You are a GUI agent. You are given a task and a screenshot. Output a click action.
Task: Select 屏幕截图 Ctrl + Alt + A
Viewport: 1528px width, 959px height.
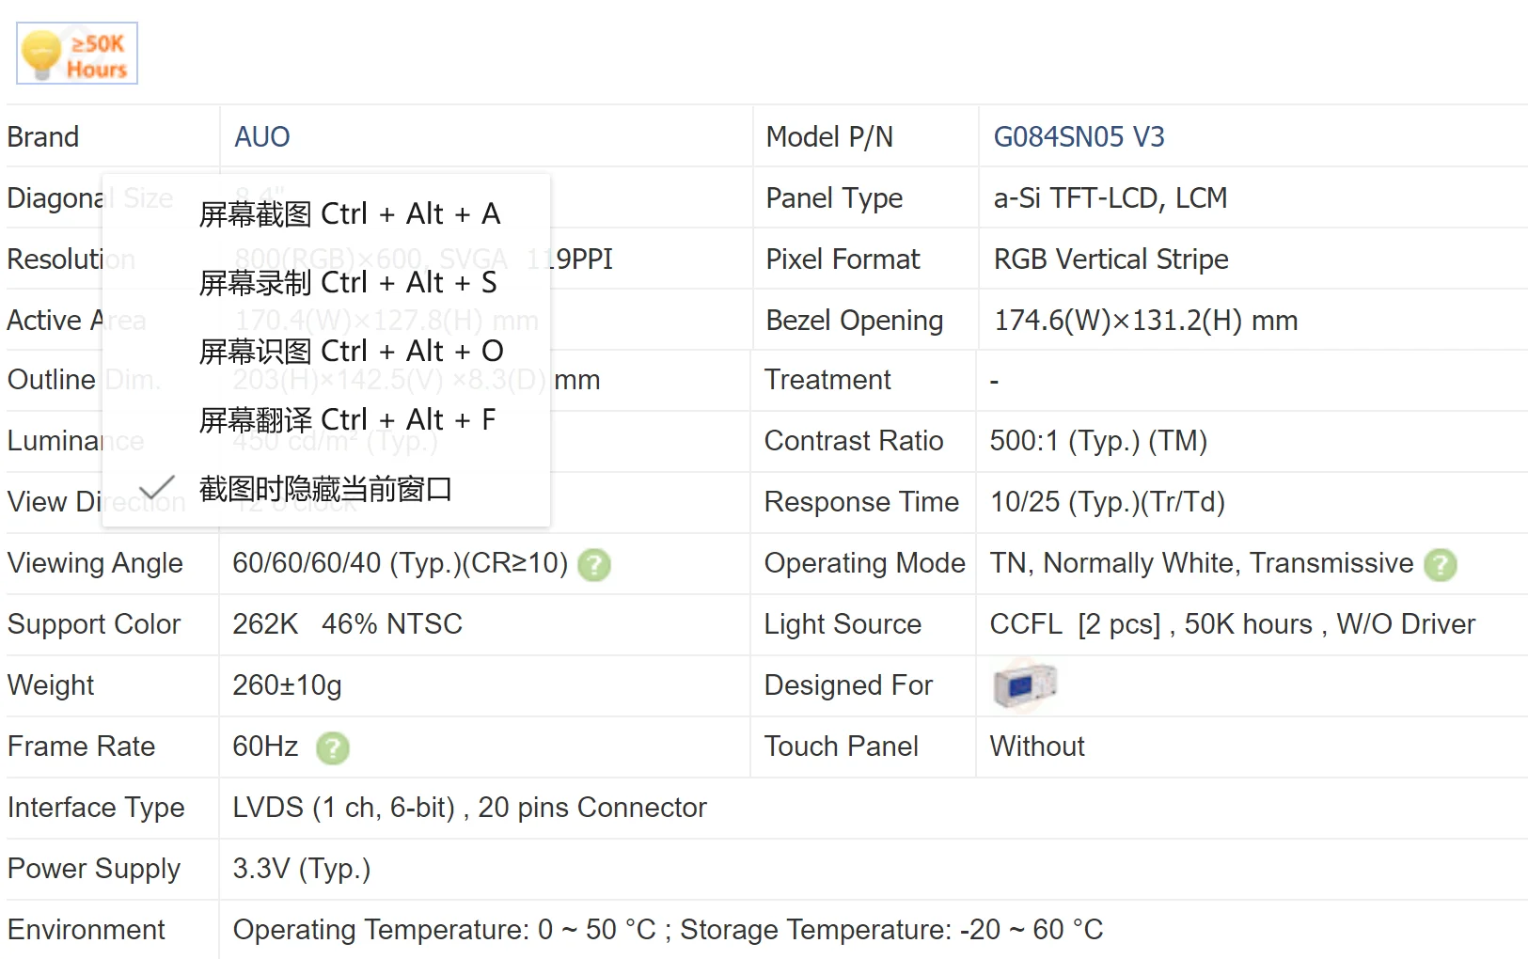[349, 214]
